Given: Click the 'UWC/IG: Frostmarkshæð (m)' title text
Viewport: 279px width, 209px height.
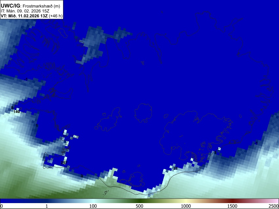Looking at the screenshot, I should coord(31,6).
